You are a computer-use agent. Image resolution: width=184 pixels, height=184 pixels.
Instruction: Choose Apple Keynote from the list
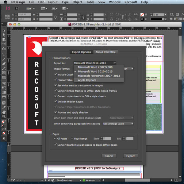pos(87,80)
